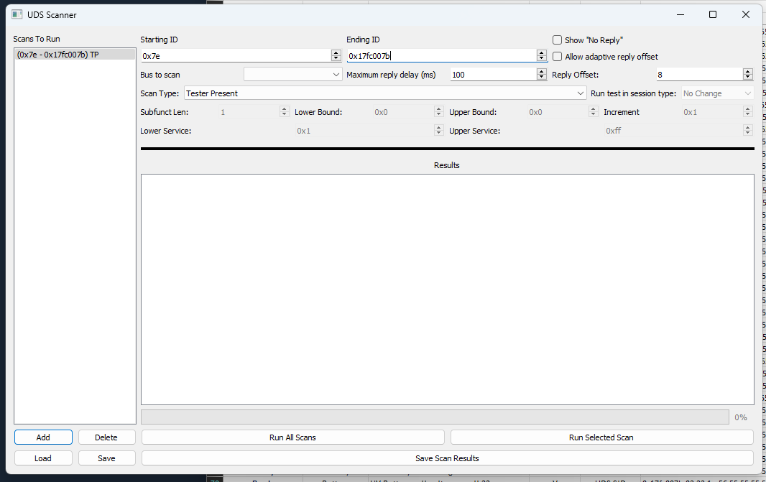The height and width of the screenshot is (482, 766).
Task: Increase the Increment field with its arrow
Action: [747, 108]
